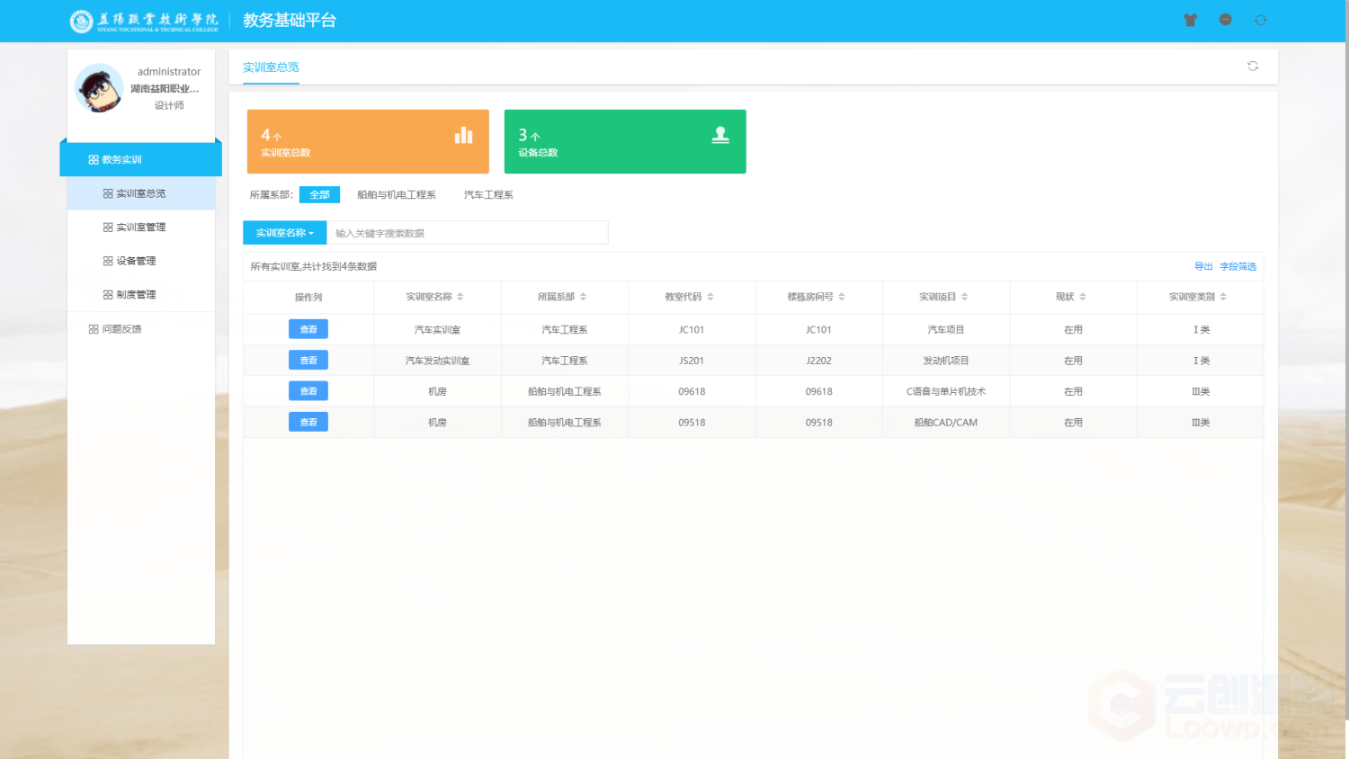Sort by 教室代码 column arrows
The height and width of the screenshot is (759, 1349).
[710, 297]
